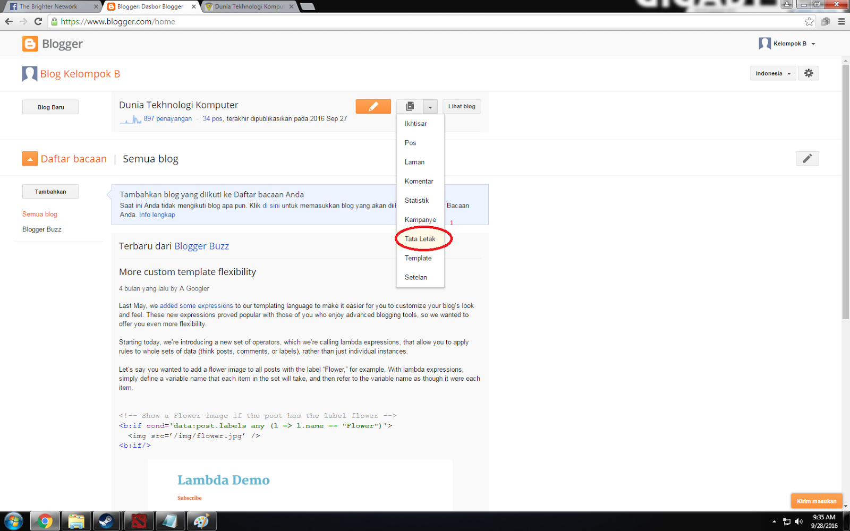Open Steam from the taskbar
This screenshot has width=850, height=531.
tap(107, 521)
